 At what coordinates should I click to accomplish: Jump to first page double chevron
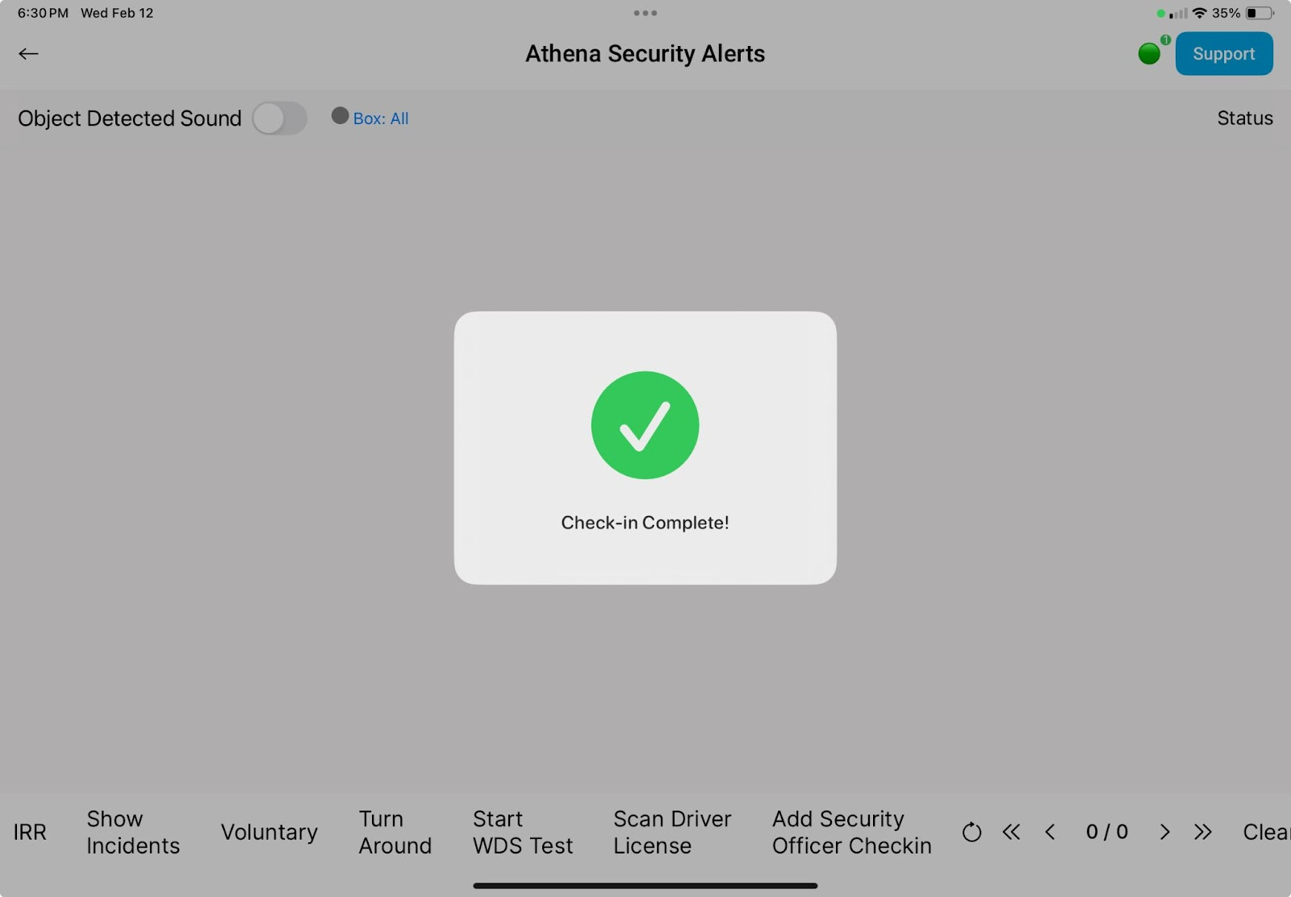tap(1011, 832)
